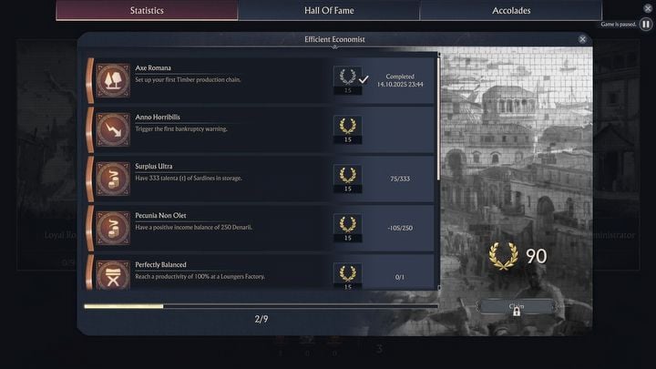The height and width of the screenshot is (369, 656).
Task: Click the Axe Romana silver laurel reward
Action: [347, 76]
